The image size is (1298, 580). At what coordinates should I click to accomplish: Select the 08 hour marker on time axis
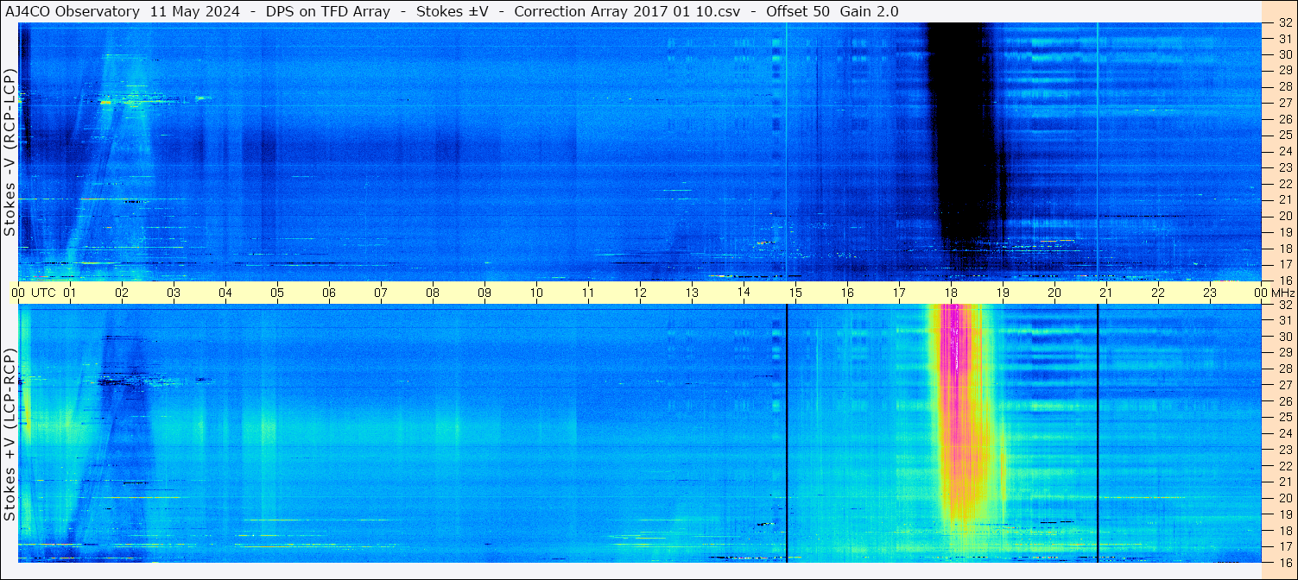click(433, 293)
